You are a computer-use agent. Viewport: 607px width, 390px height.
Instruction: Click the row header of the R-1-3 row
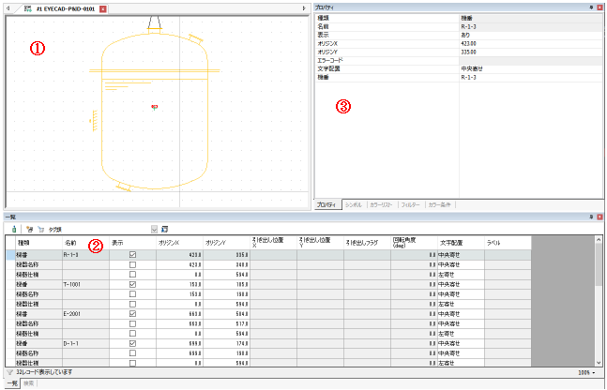[x=10, y=255]
